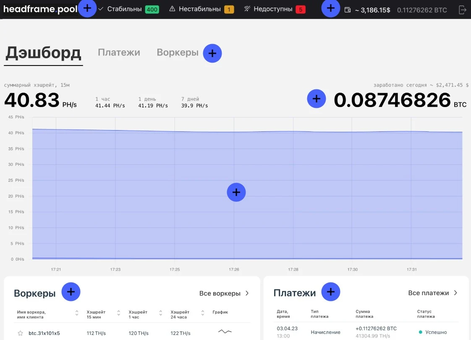Sort by Хэшрейт 15 мин arrows
Screen dimensions: 471x340
coord(119,313)
